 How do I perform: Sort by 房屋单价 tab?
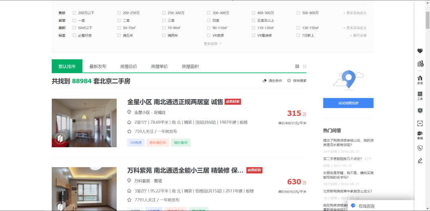coord(159,66)
